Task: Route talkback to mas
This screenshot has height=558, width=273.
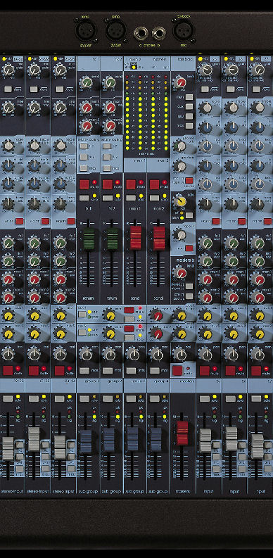Action: coord(189,126)
